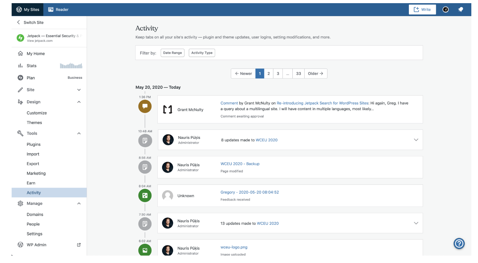This screenshot has height=263, width=478.
Task: Collapse the Design sidebar section
Action: (79, 102)
